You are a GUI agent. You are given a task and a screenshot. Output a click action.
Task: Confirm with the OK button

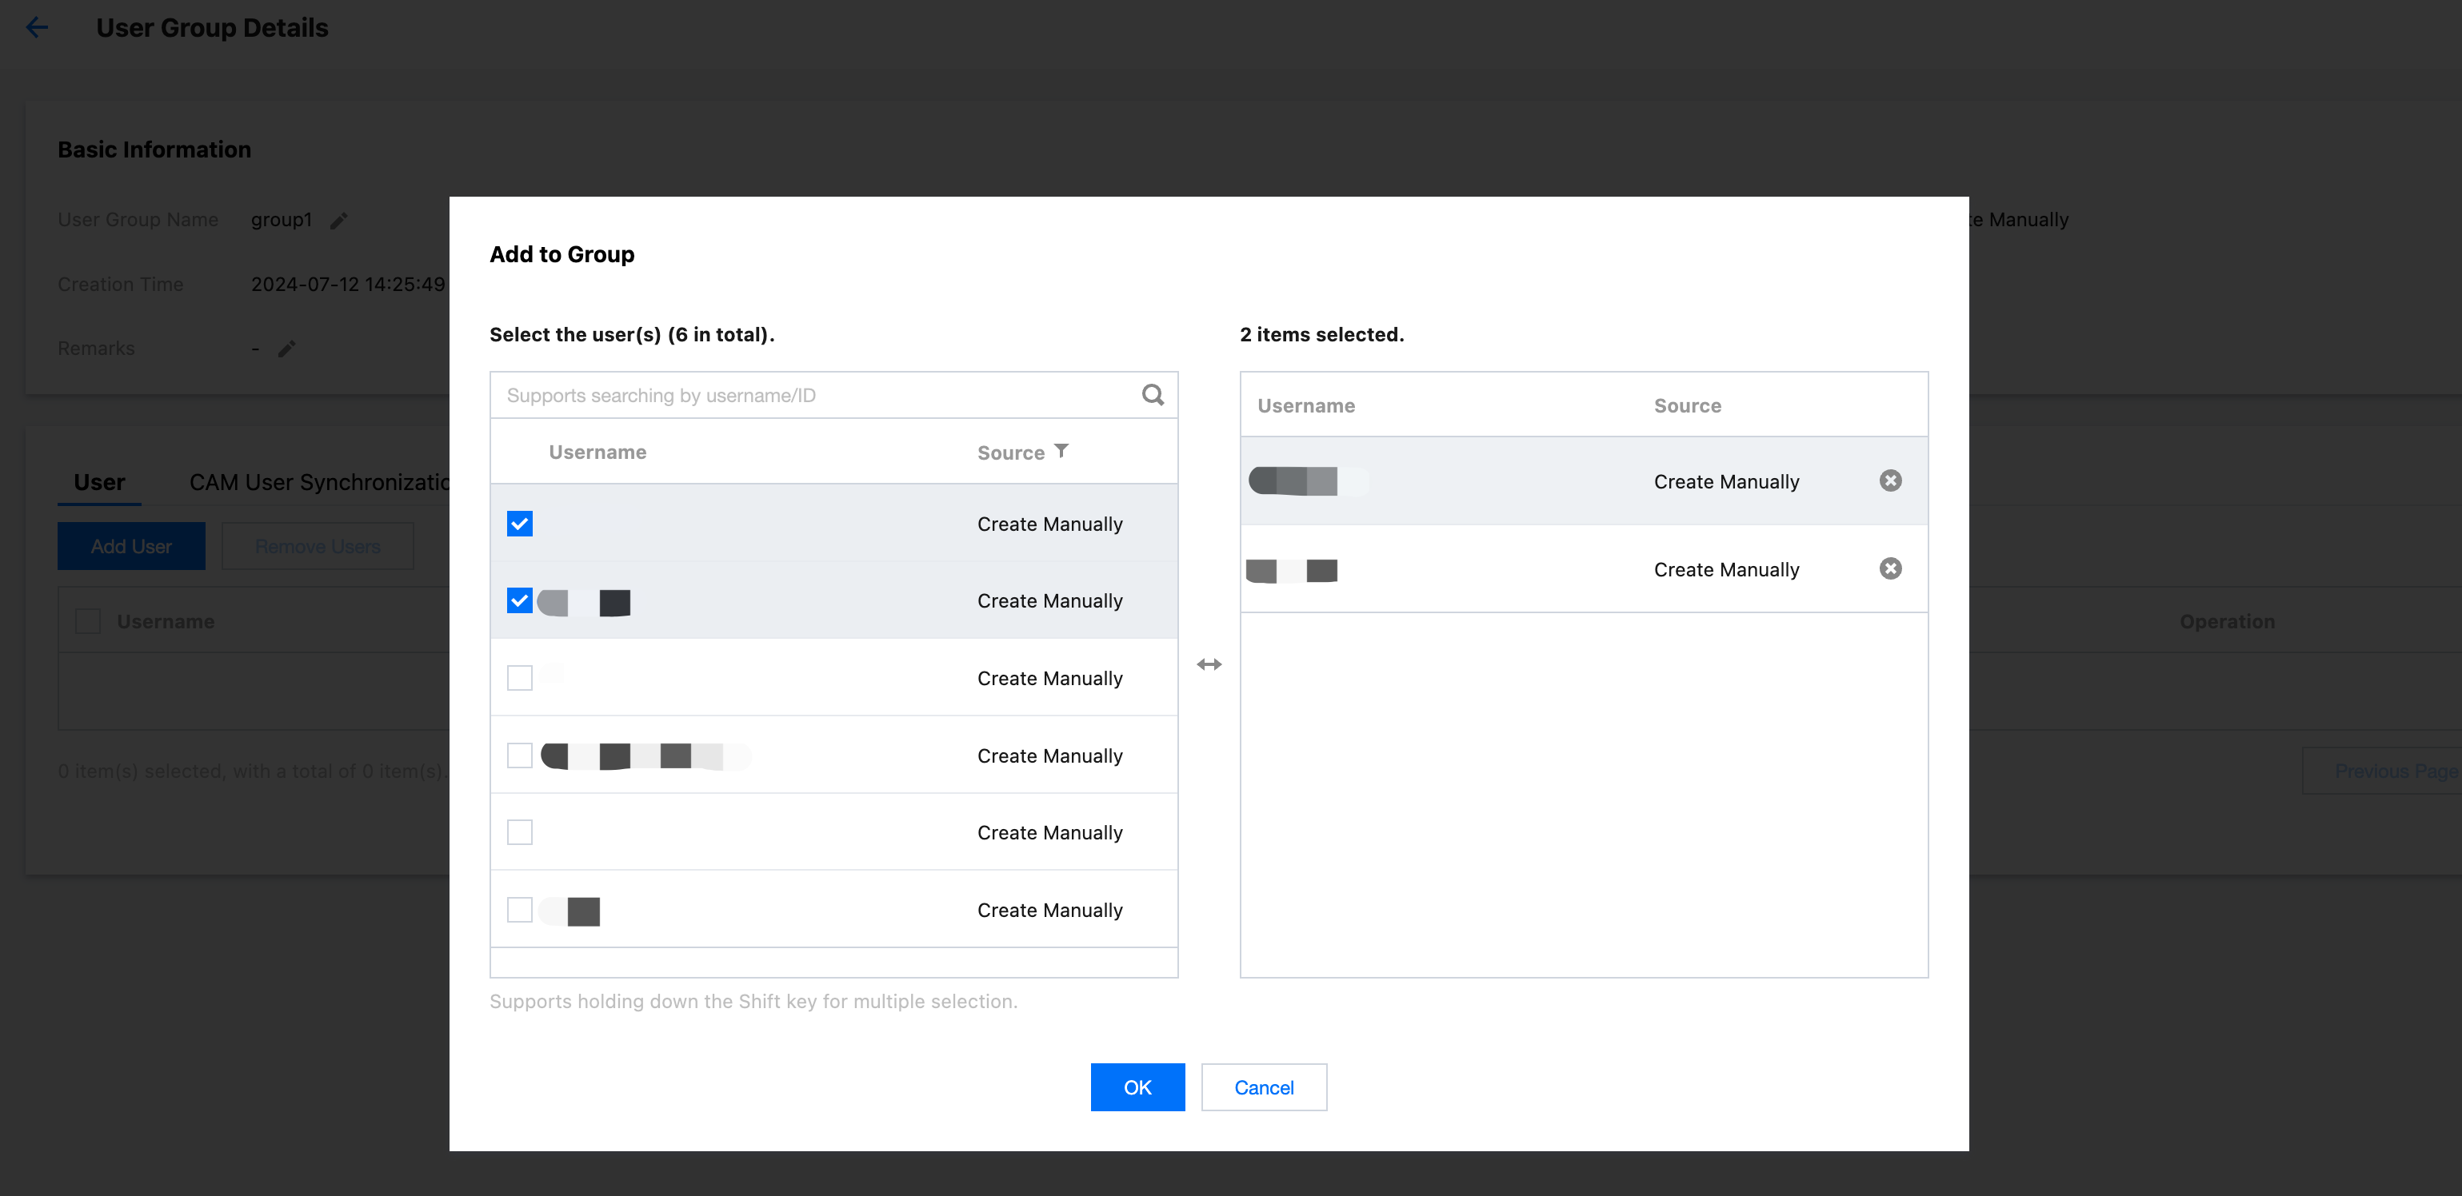coord(1137,1087)
